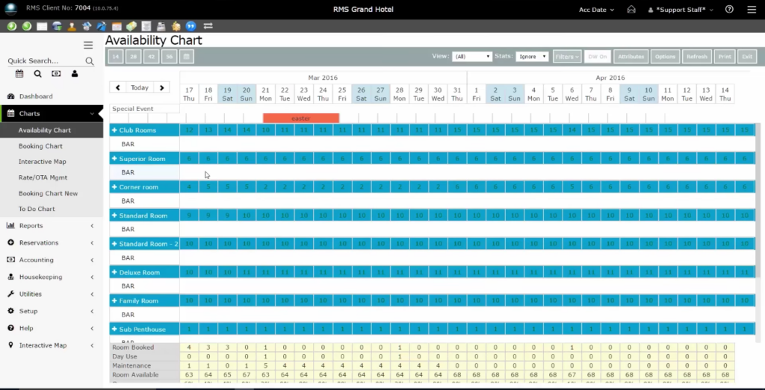
Task: Expand the Club Rooms category
Action: point(114,130)
